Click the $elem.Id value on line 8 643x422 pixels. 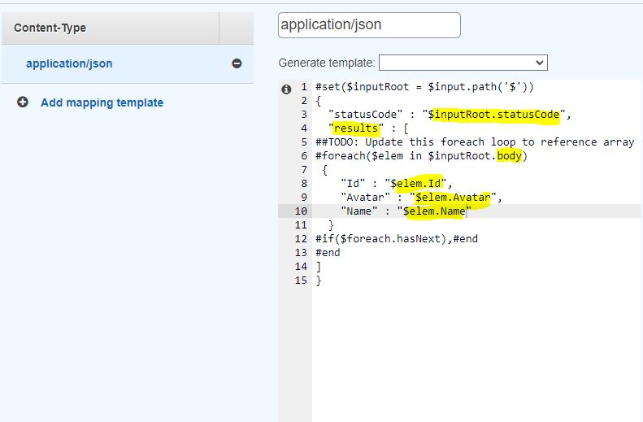[x=417, y=183]
